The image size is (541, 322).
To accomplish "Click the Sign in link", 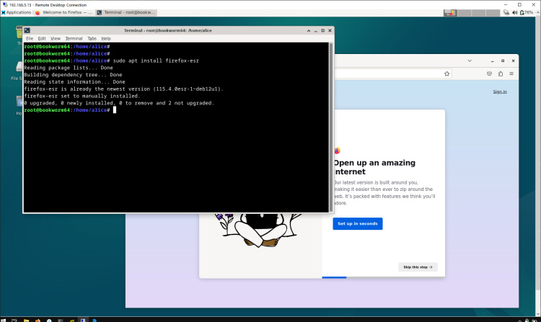I will 499,91.
